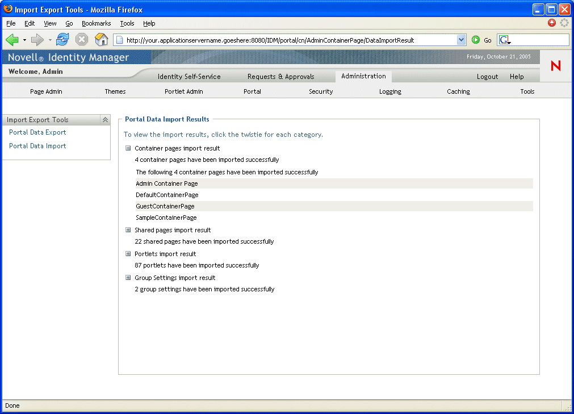Open the View menu
This screenshot has height=414, width=574.
tap(50, 23)
